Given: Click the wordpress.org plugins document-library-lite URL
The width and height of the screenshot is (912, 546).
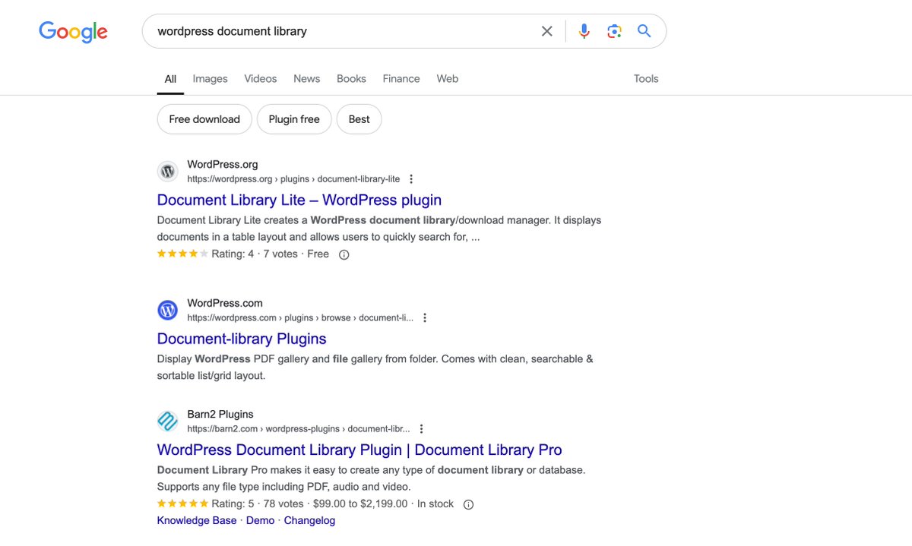Looking at the screenshot, I should 293,179.
